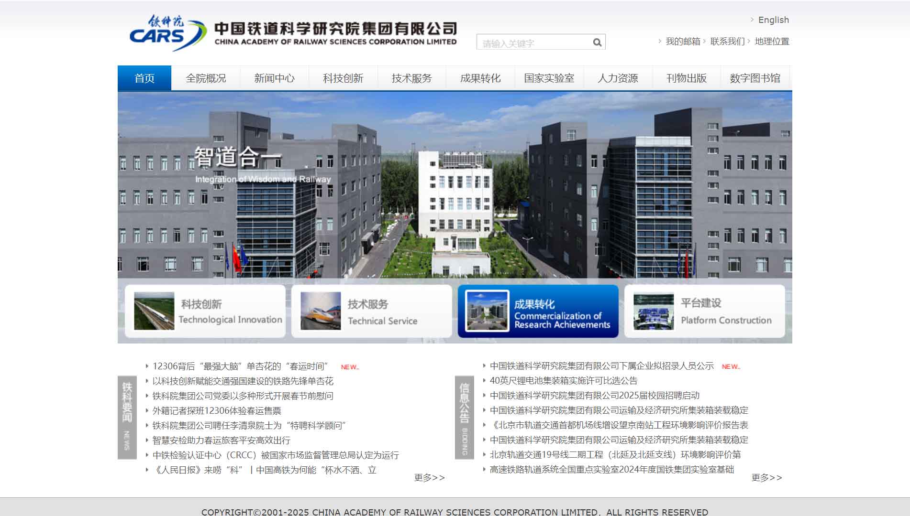Open the 全院概况 menu item
This screenshot has height=516, width=910.
(x=206, y=78)
